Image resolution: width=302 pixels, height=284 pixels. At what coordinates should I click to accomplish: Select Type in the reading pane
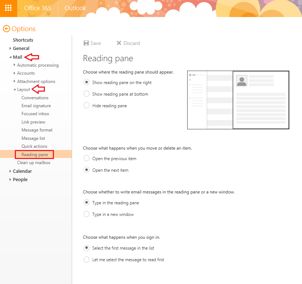[x=87, y=202]
